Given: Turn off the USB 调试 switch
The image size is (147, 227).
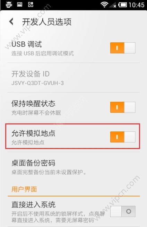Looking at the screenshot, I should pos(123,48).
